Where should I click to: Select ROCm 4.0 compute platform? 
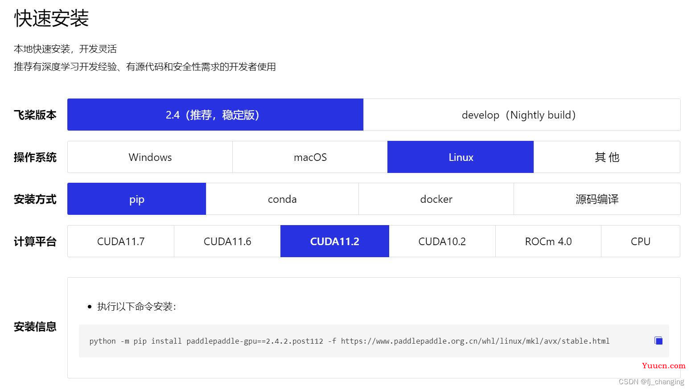point(548,241)
